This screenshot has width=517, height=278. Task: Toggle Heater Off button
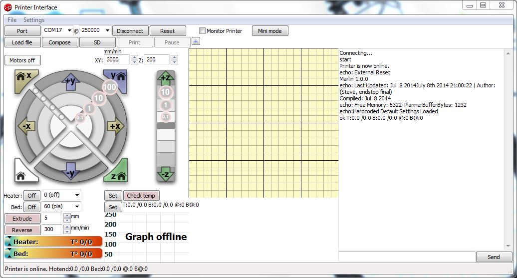pos(31,196)
